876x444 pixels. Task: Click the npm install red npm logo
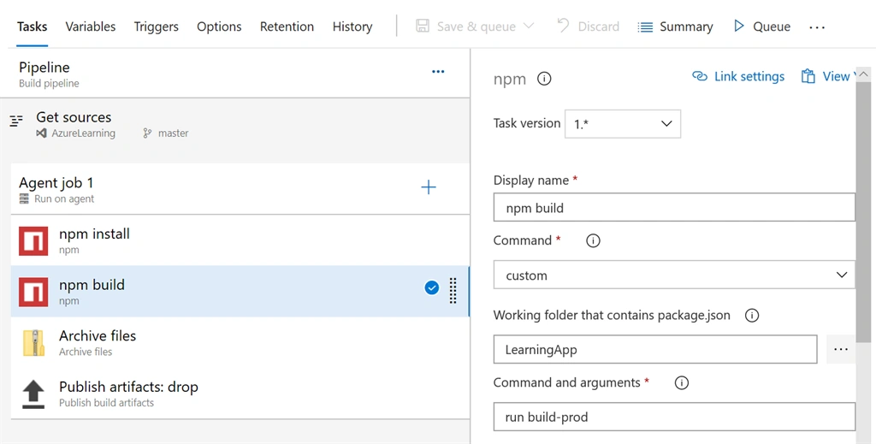[x=33, y=240]
